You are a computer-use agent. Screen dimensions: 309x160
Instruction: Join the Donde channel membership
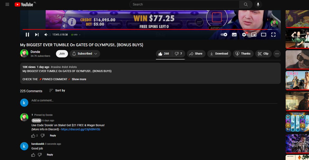point(62,54)
